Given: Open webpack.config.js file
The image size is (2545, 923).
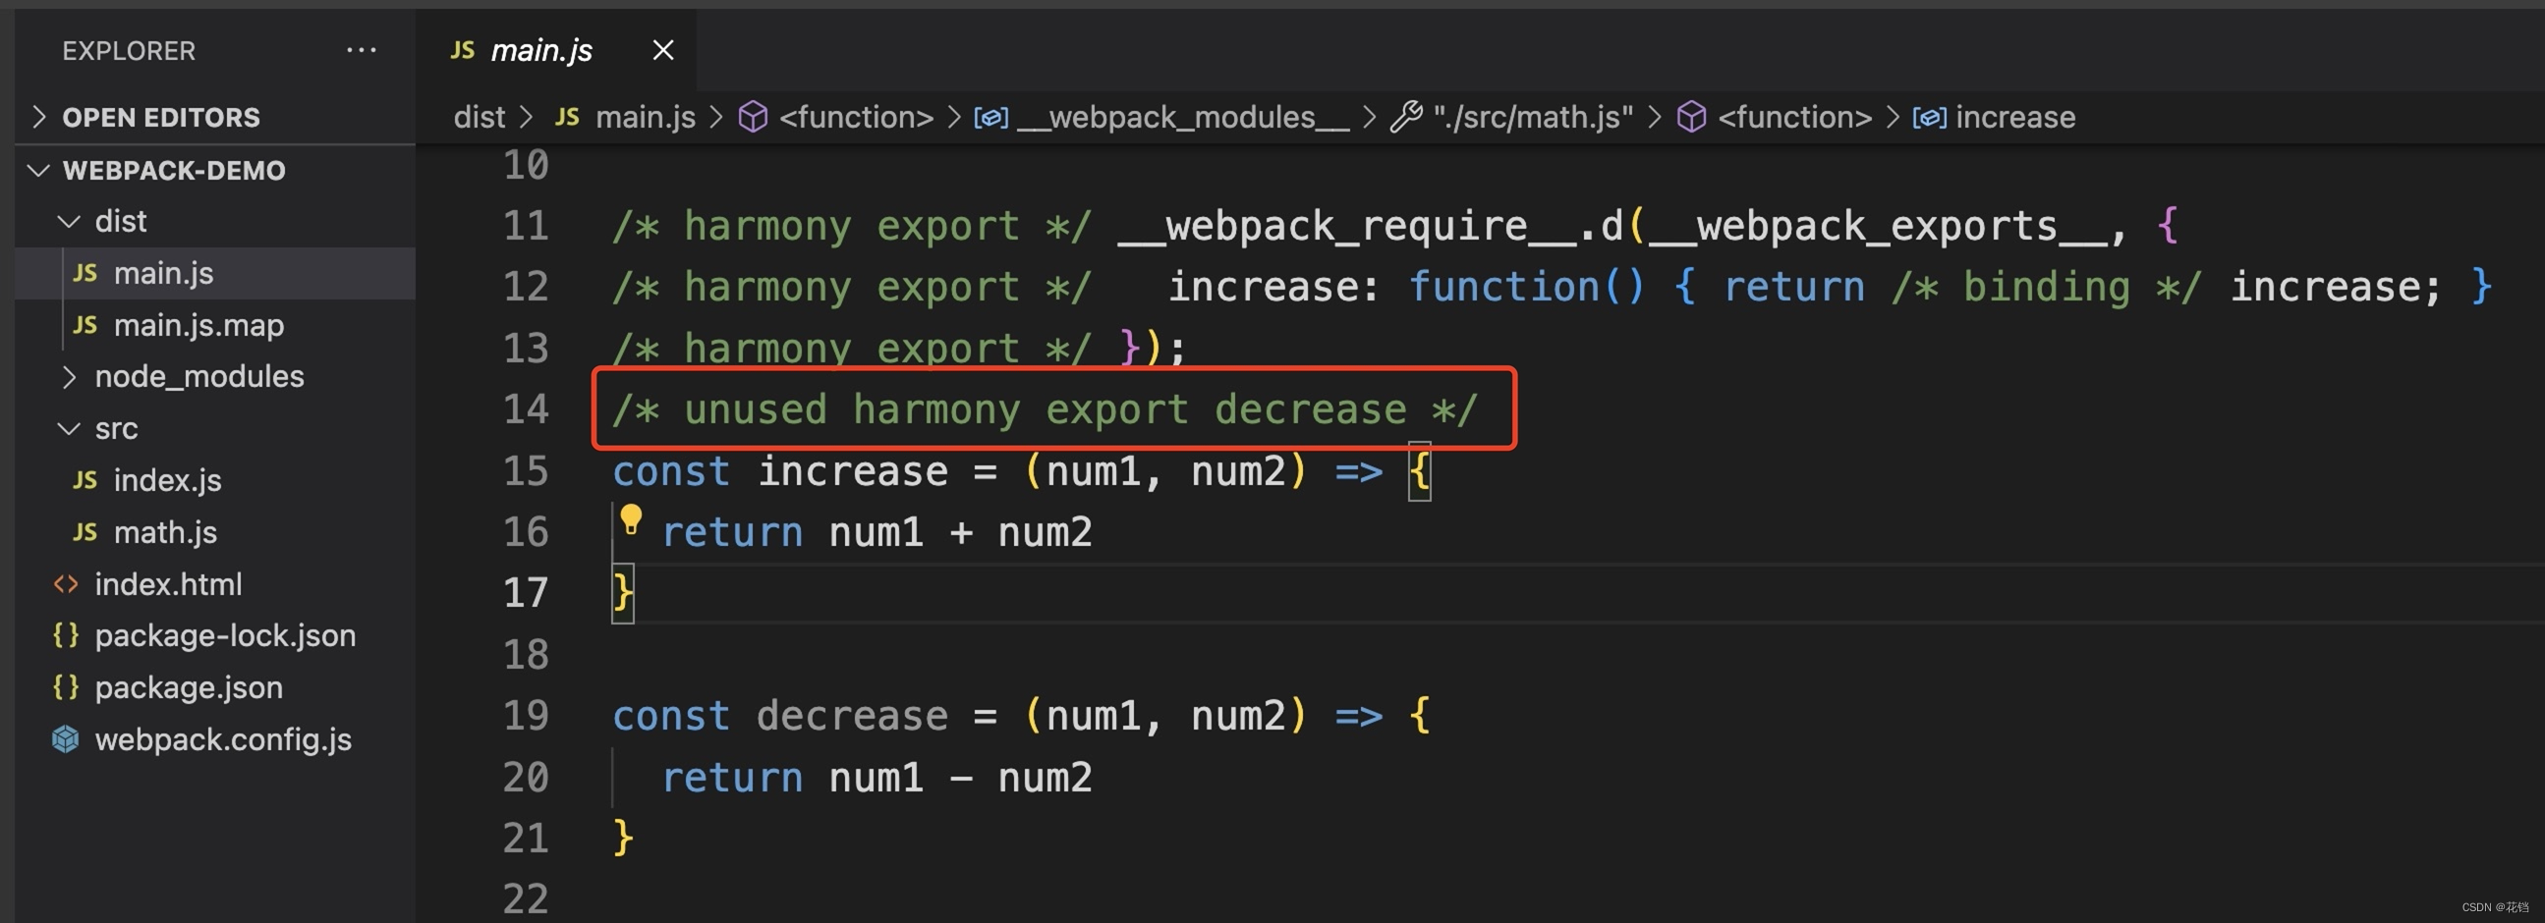Looking at the screenshot, I should pyautogui.click(x=214, y=739).
